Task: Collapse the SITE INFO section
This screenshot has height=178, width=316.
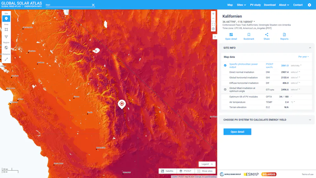Action: (310, 48)
